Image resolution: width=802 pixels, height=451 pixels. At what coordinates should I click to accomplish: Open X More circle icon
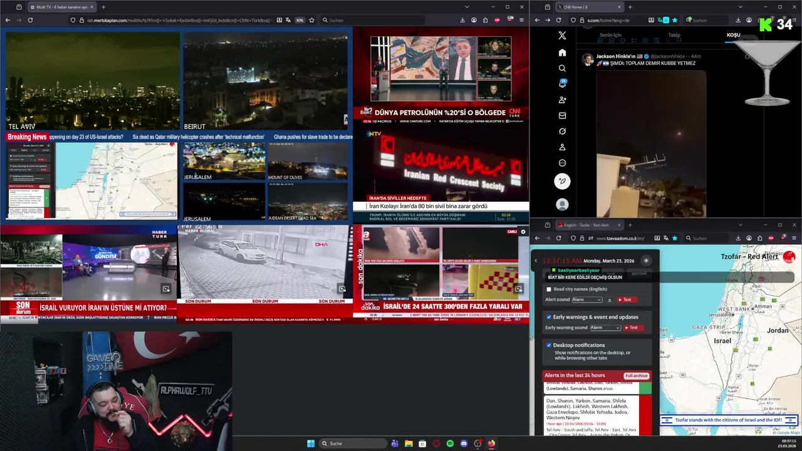click(562, 163)
